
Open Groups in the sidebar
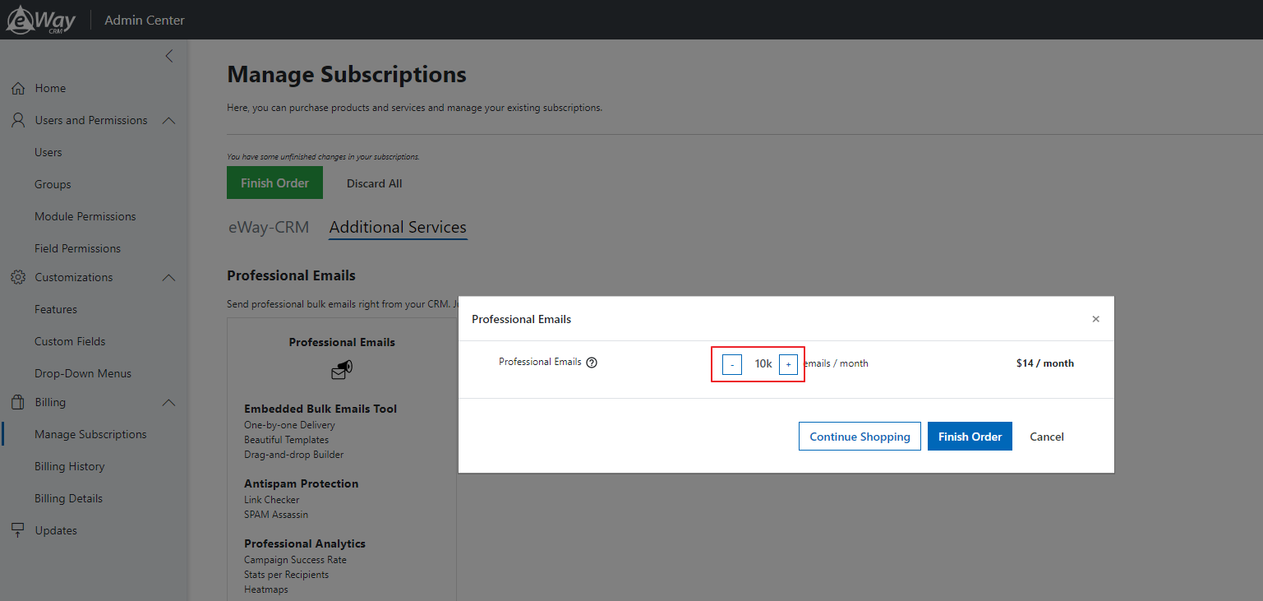coord(53,184)
